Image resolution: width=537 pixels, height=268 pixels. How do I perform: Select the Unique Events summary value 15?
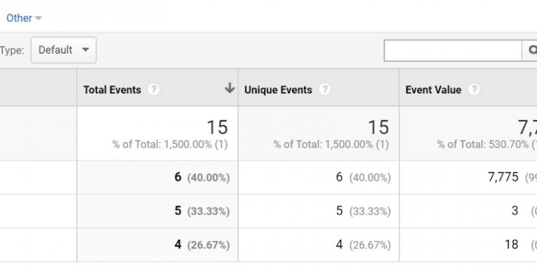(x=378, y=127)
